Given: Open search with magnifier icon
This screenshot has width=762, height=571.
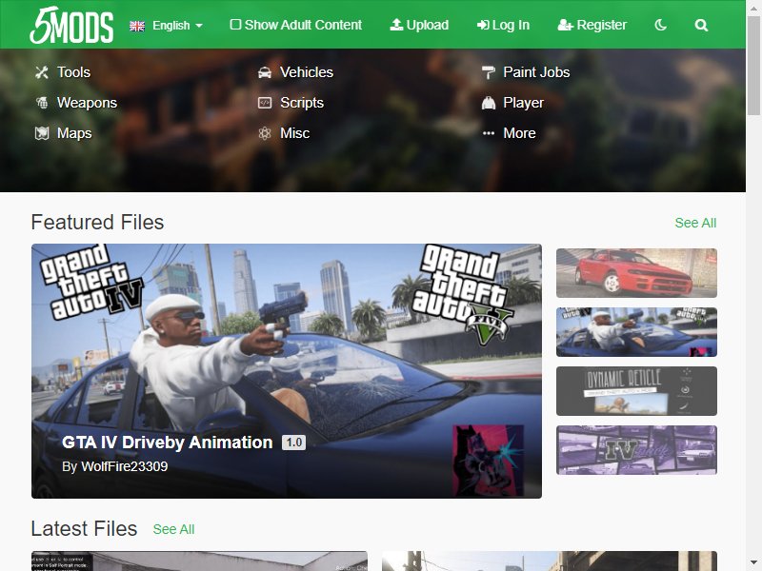Looking at the screenshot, I should 701,26.
